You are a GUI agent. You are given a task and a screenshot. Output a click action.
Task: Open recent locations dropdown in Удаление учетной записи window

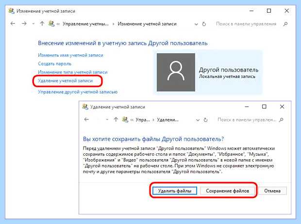107,120
